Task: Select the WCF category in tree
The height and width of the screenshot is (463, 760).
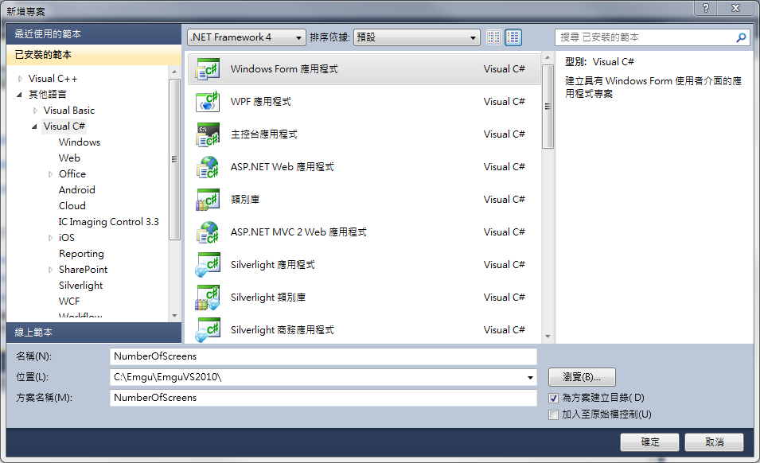Action: 69,302
